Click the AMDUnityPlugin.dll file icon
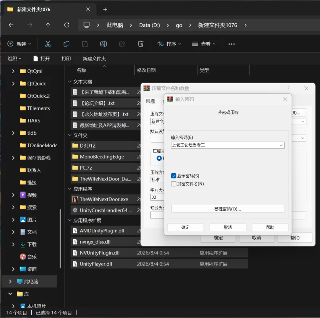This screenshot has height=318, width=320. click(75, 231)
